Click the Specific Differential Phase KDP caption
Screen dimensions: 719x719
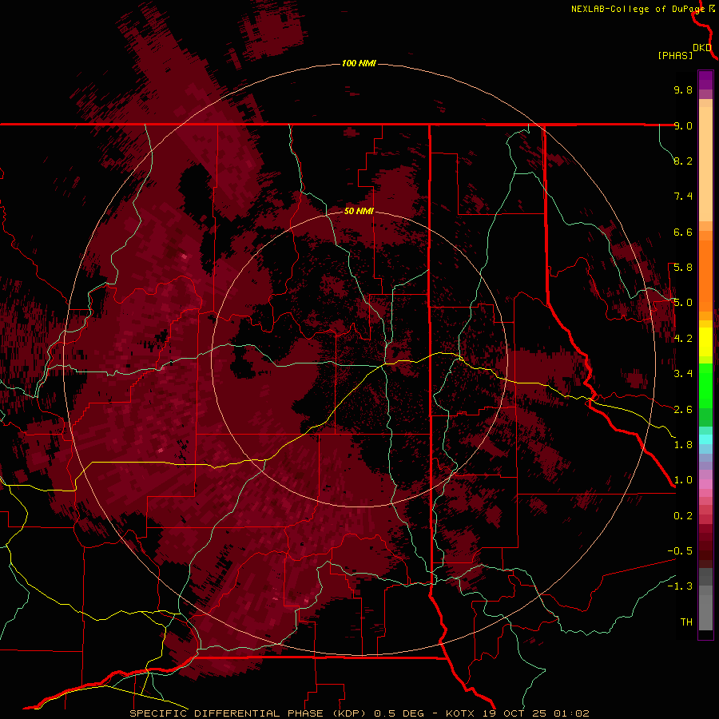359,713
